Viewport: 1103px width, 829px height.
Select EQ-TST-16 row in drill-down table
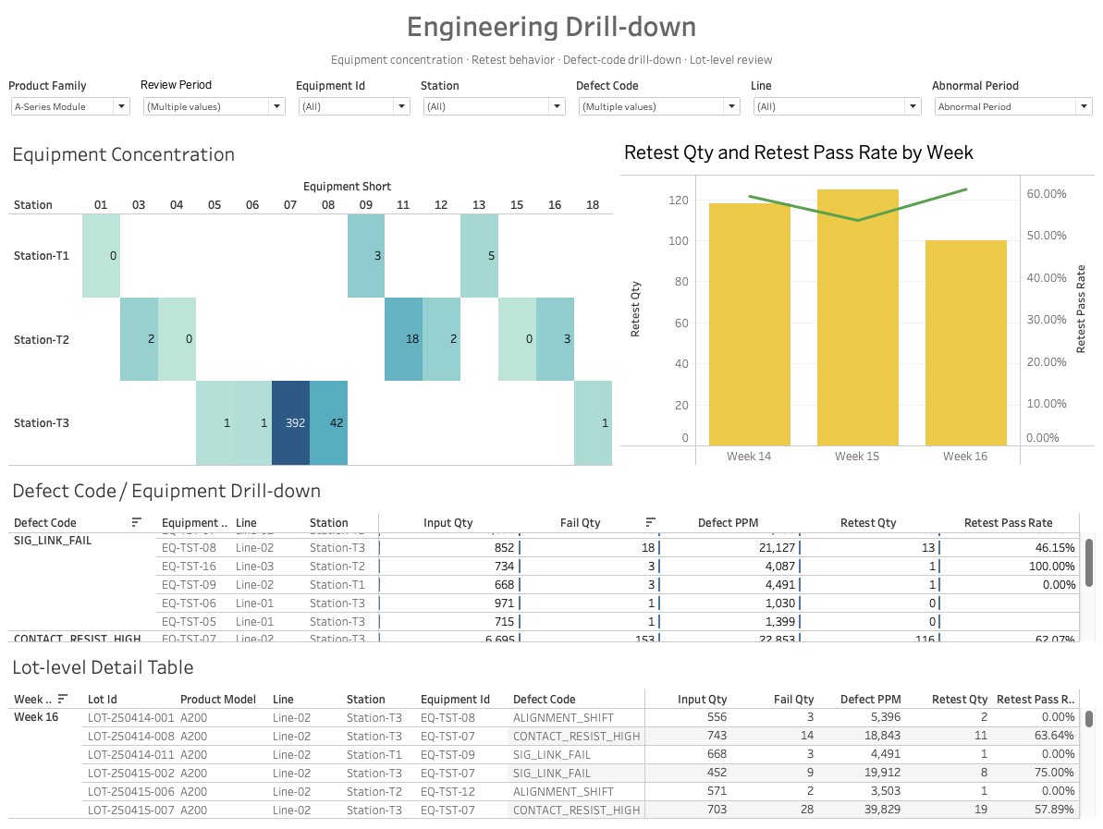[618, 566]
